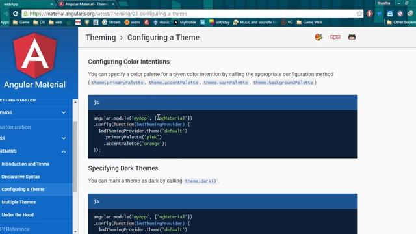Open the music bookmark
The image size is (416, 234).
[162, 22]
